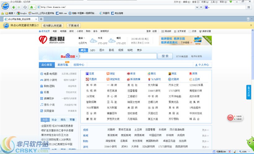Open a new tab with plus button

point(41,19)
